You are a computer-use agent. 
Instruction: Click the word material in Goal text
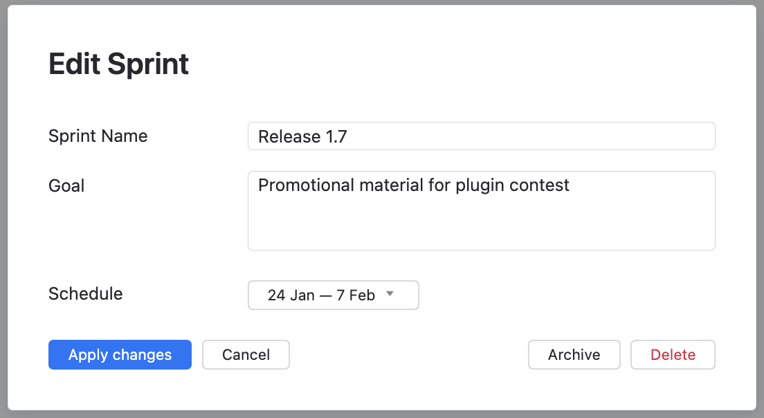point(391,185)
